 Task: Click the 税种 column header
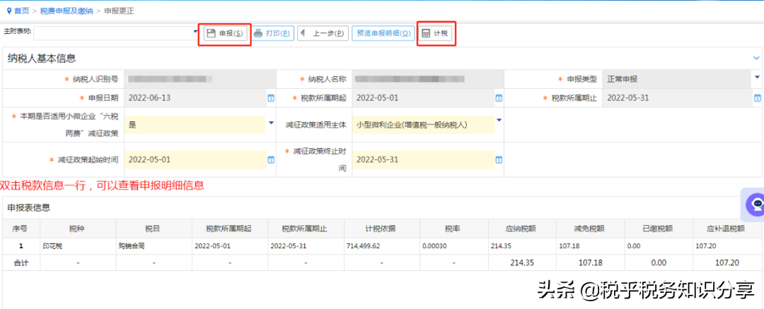point(78,229)
